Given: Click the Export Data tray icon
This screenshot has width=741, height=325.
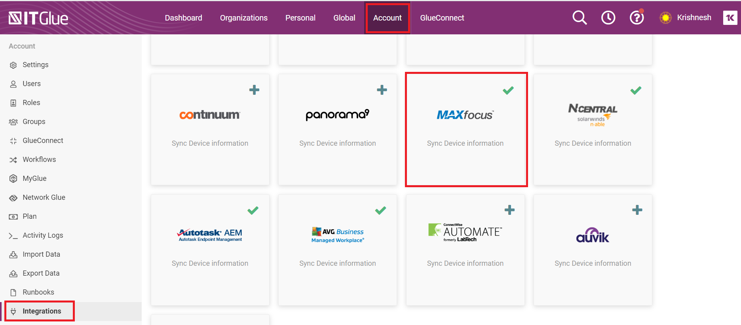Looking at the screenshot, I should tap(13, 274).
